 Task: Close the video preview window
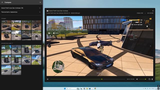[153, 11]
